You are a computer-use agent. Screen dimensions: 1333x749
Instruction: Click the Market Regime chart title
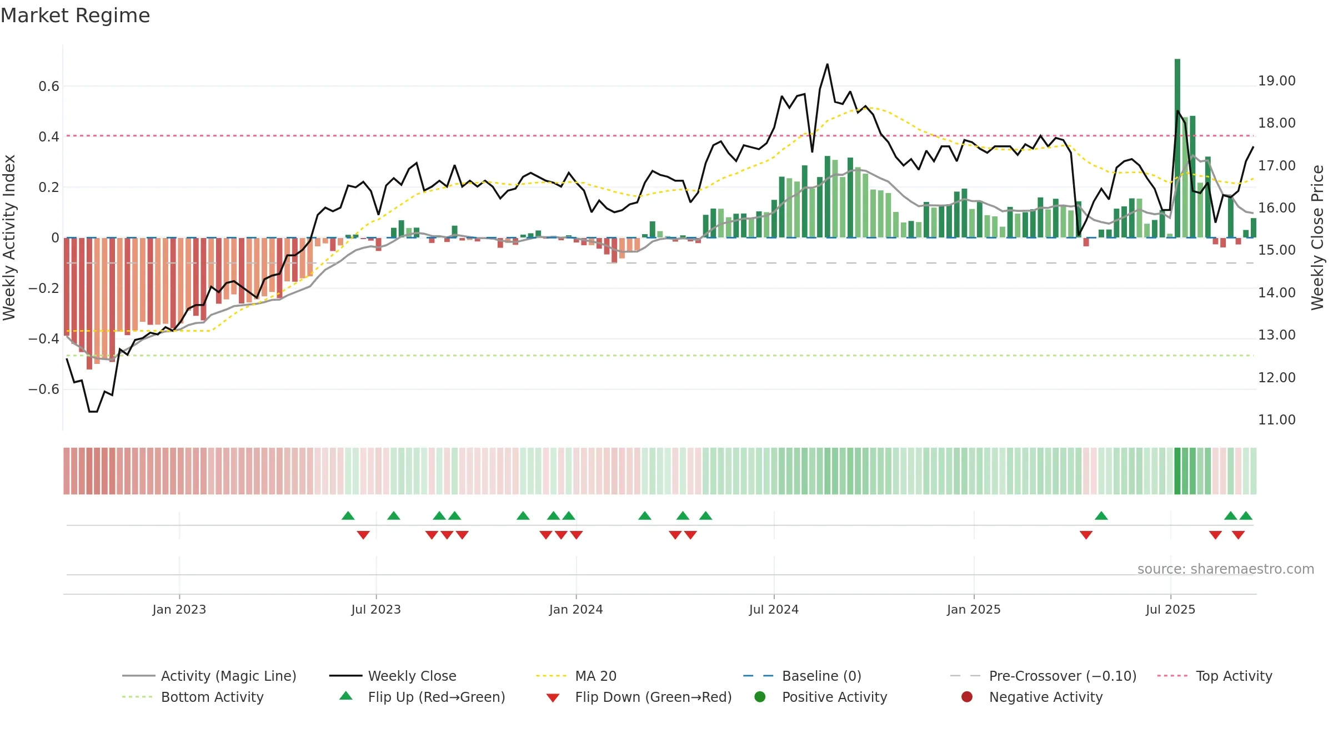tap(75, 16)
